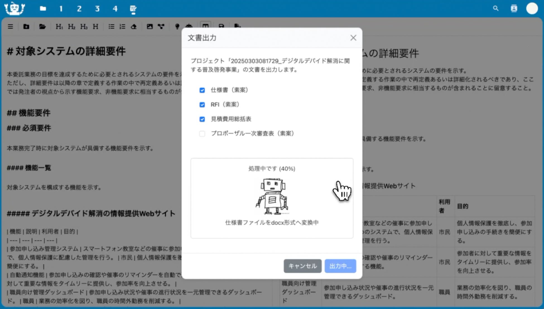
Task: Click the new folder plus icon
Action: [x=26, y=27]
